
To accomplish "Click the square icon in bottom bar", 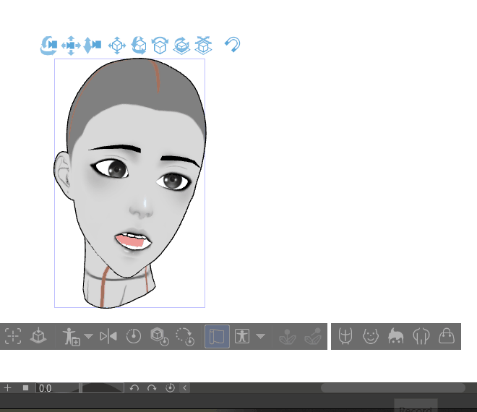I will 25,388.
